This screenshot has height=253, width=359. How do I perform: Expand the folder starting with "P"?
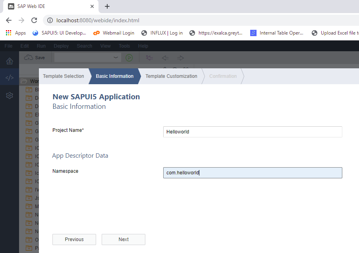pyautogui.click(x=29, y=248)
